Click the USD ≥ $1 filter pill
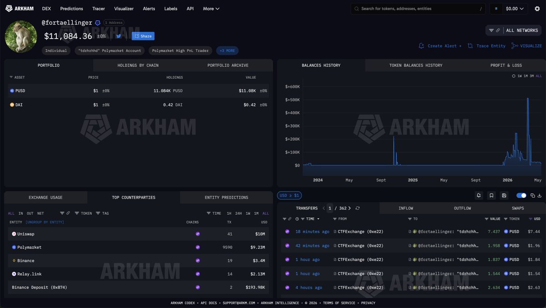This screenshot has width=546, height=308. (x=289, y=195)
